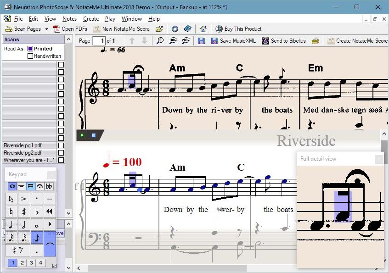Click New NotateMe Score
The image size is (389, 273).
121,29
